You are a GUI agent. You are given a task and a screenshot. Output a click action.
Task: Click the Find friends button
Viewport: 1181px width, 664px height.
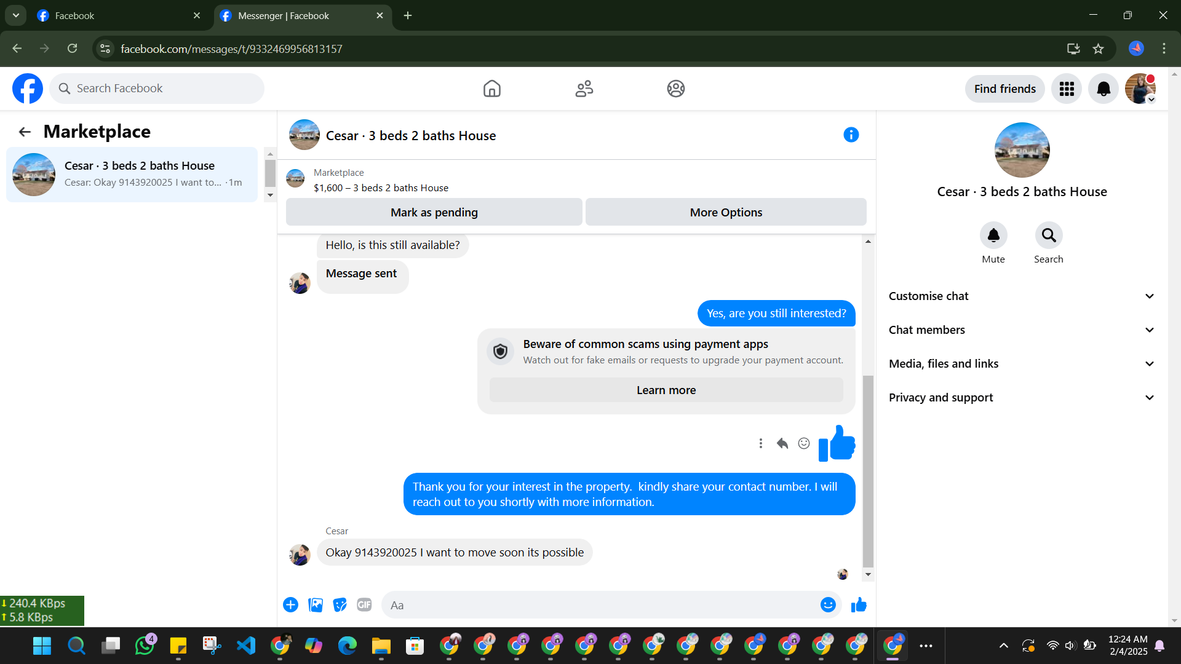[x=1005, y=89]
